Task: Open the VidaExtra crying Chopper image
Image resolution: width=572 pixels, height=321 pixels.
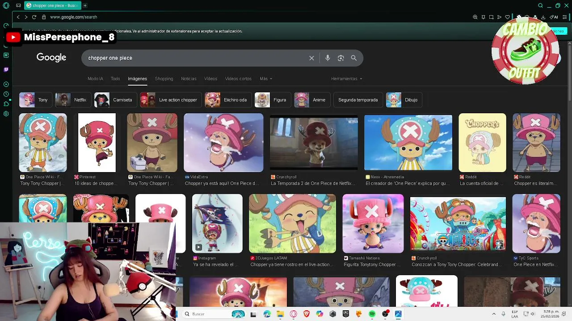Action: pos(223,143)
